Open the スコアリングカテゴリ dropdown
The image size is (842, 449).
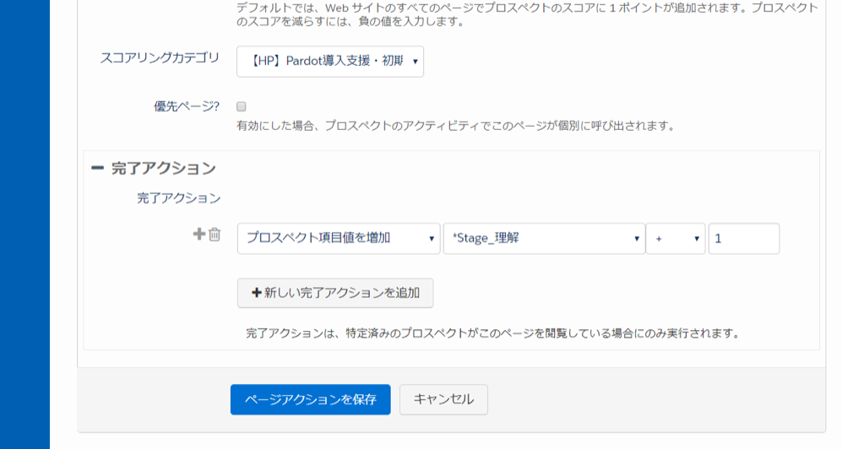point(329,61)
